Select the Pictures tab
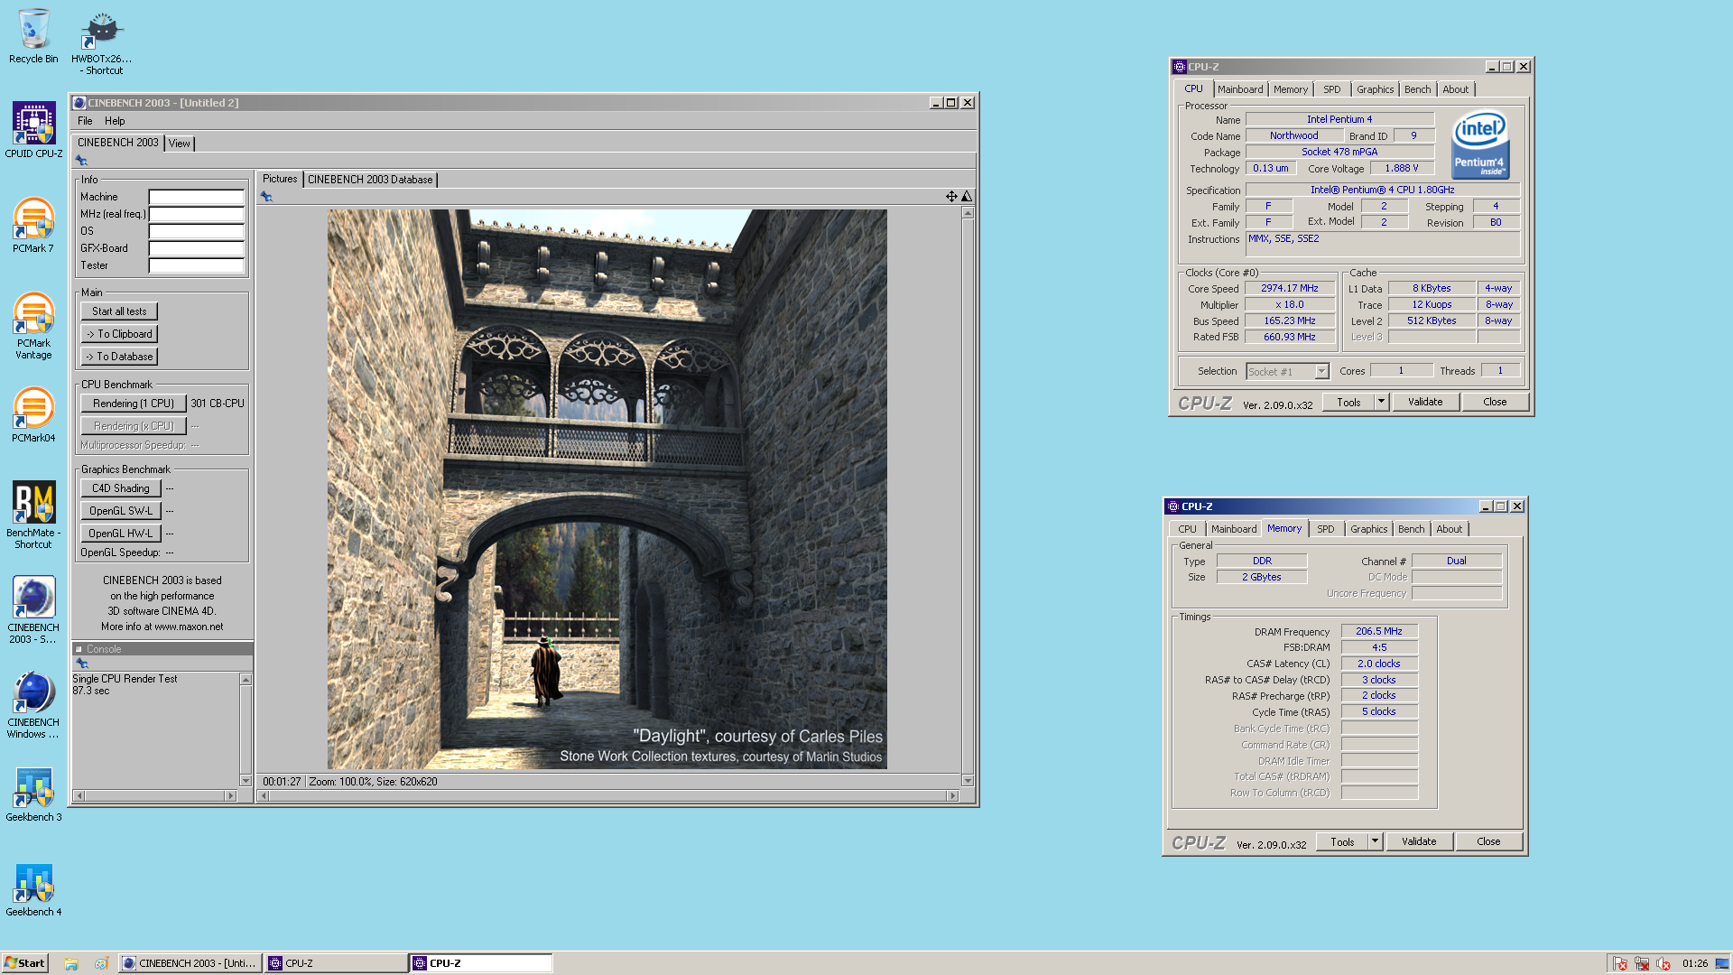1733x975 pixels. [280, 179]
